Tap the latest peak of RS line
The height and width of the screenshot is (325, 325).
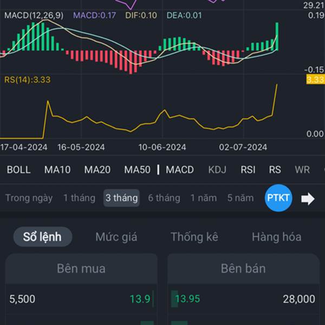[x=277, y=84]
